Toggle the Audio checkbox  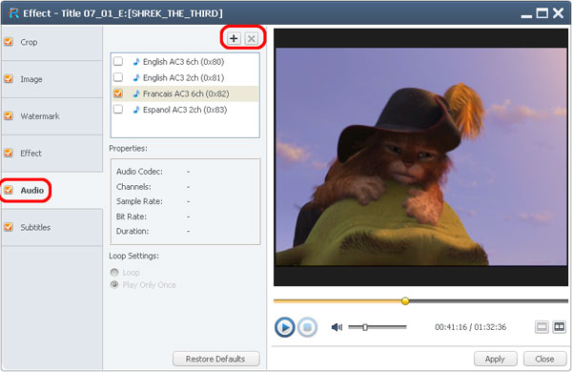[9, 190]
